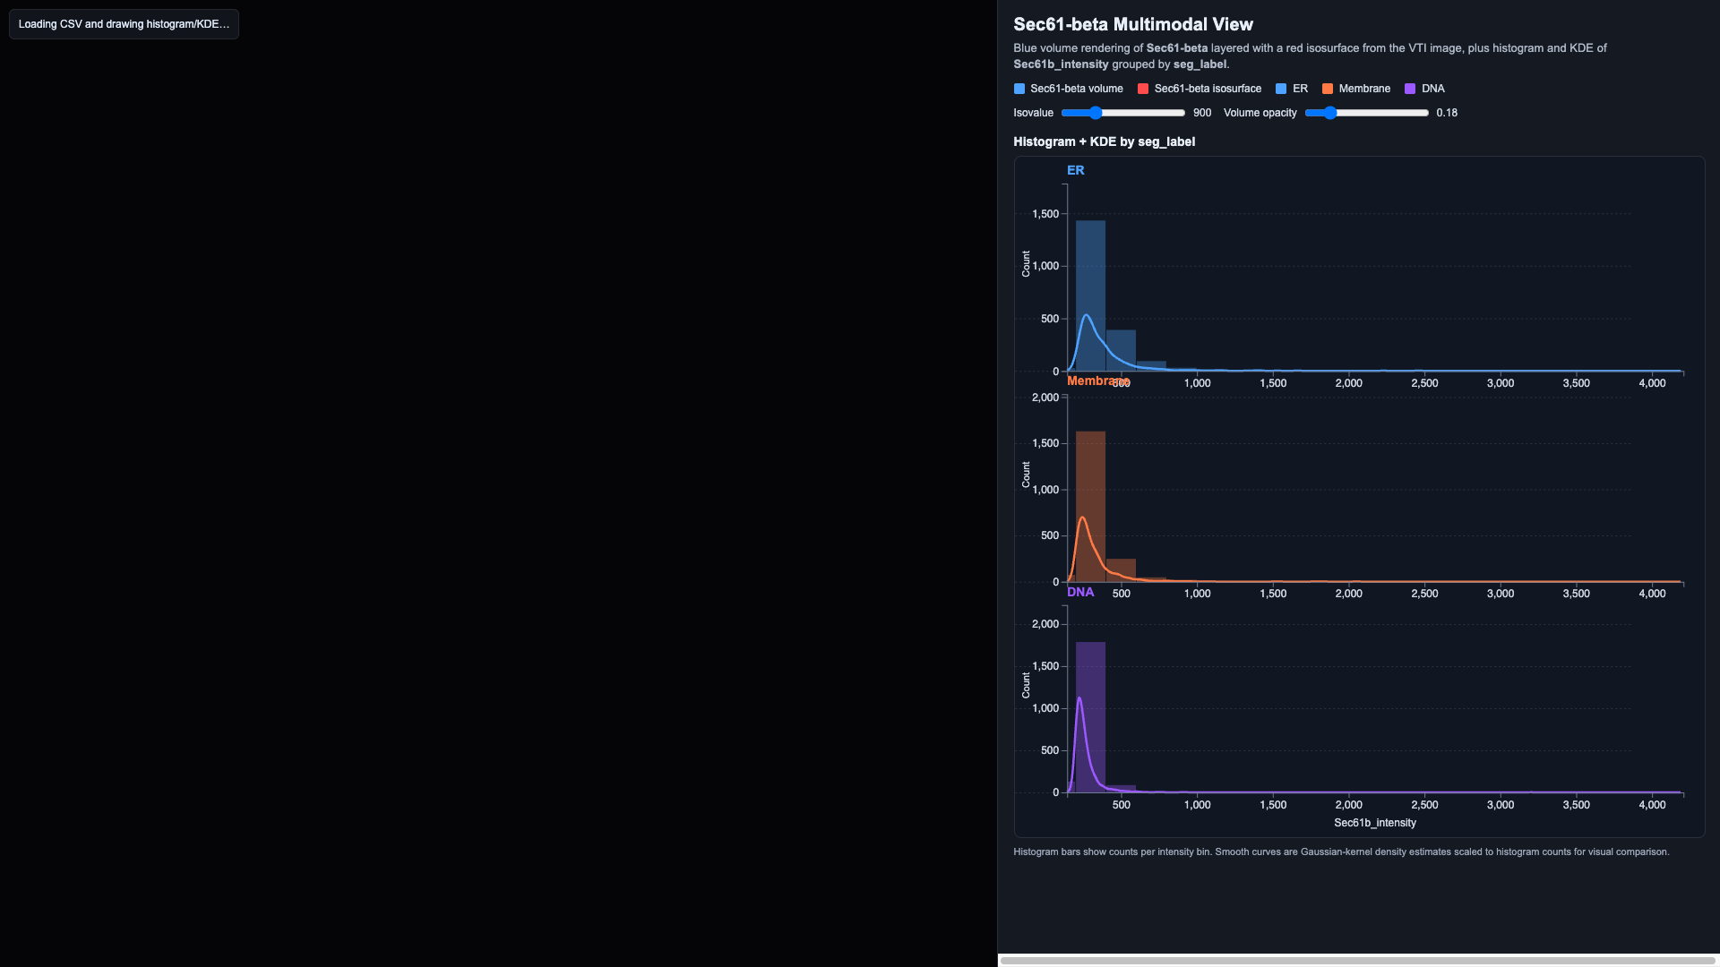The height and width of the screenshot is (967, 1720).
Task: Click the peak of the blue ER KDE curve
Action: click(1087, 315)
